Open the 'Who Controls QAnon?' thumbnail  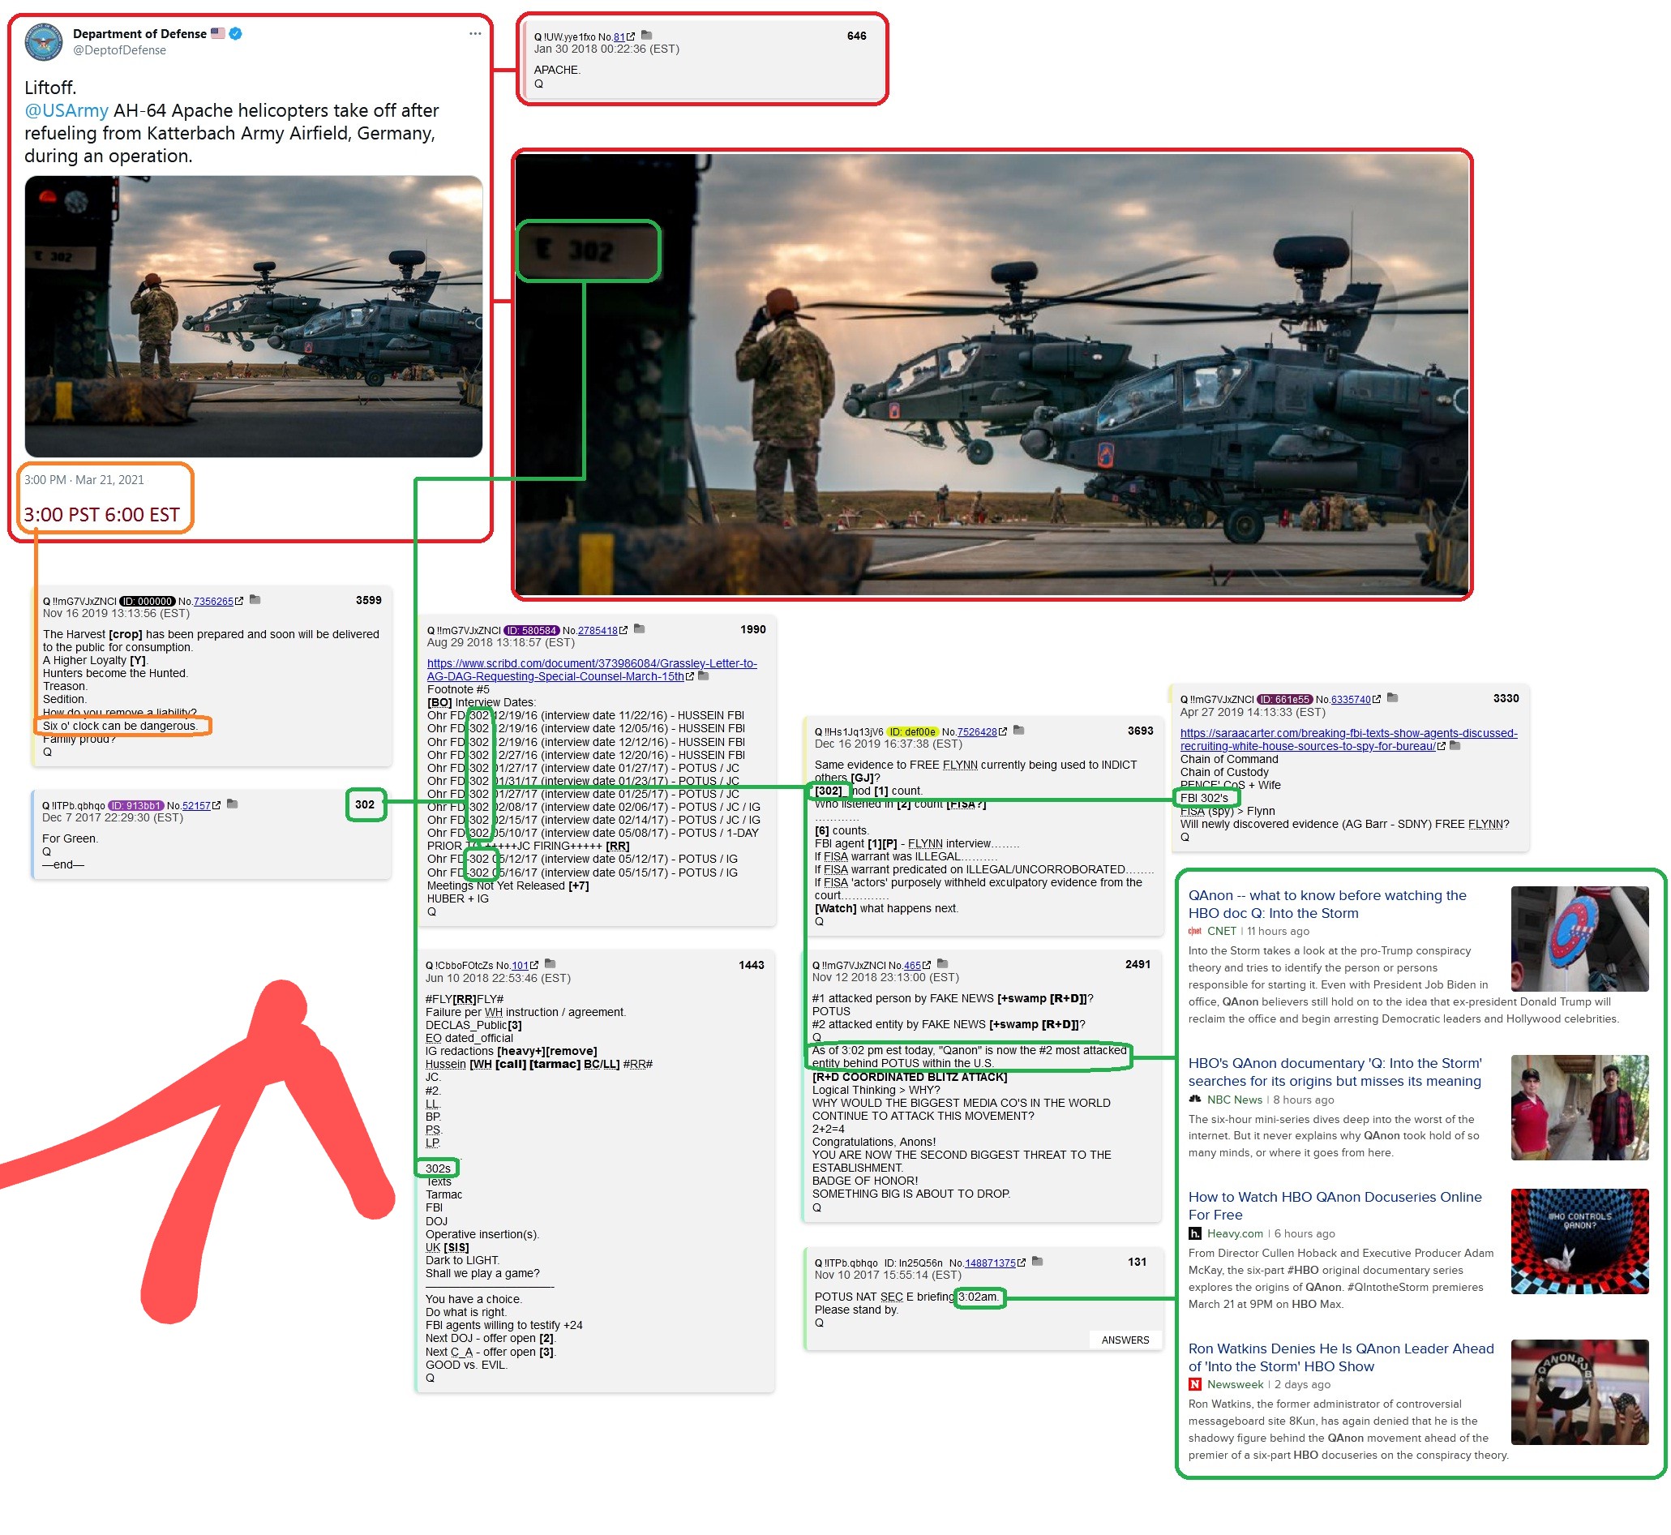1579,1241
